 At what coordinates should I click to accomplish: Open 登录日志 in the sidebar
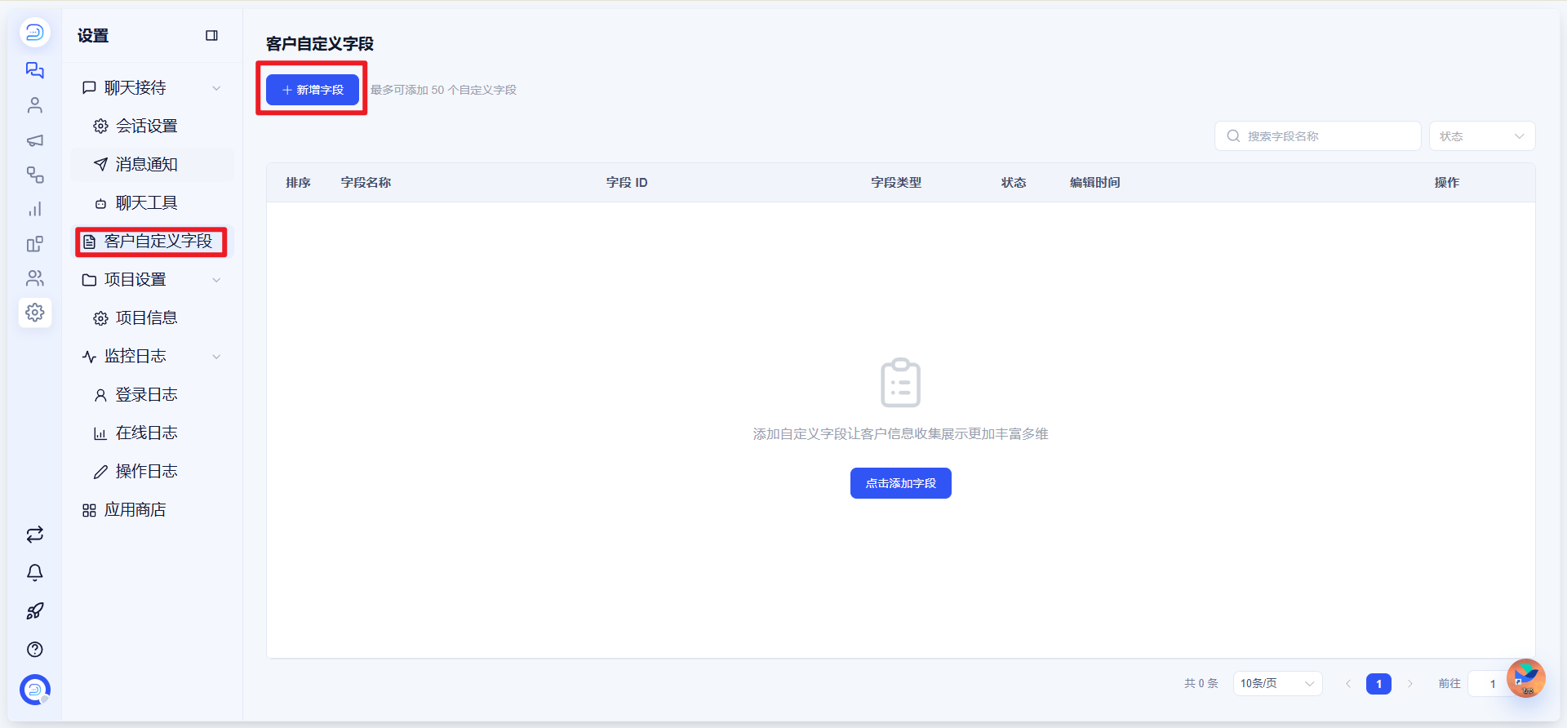pyautogui.click(x=151, y=395)
